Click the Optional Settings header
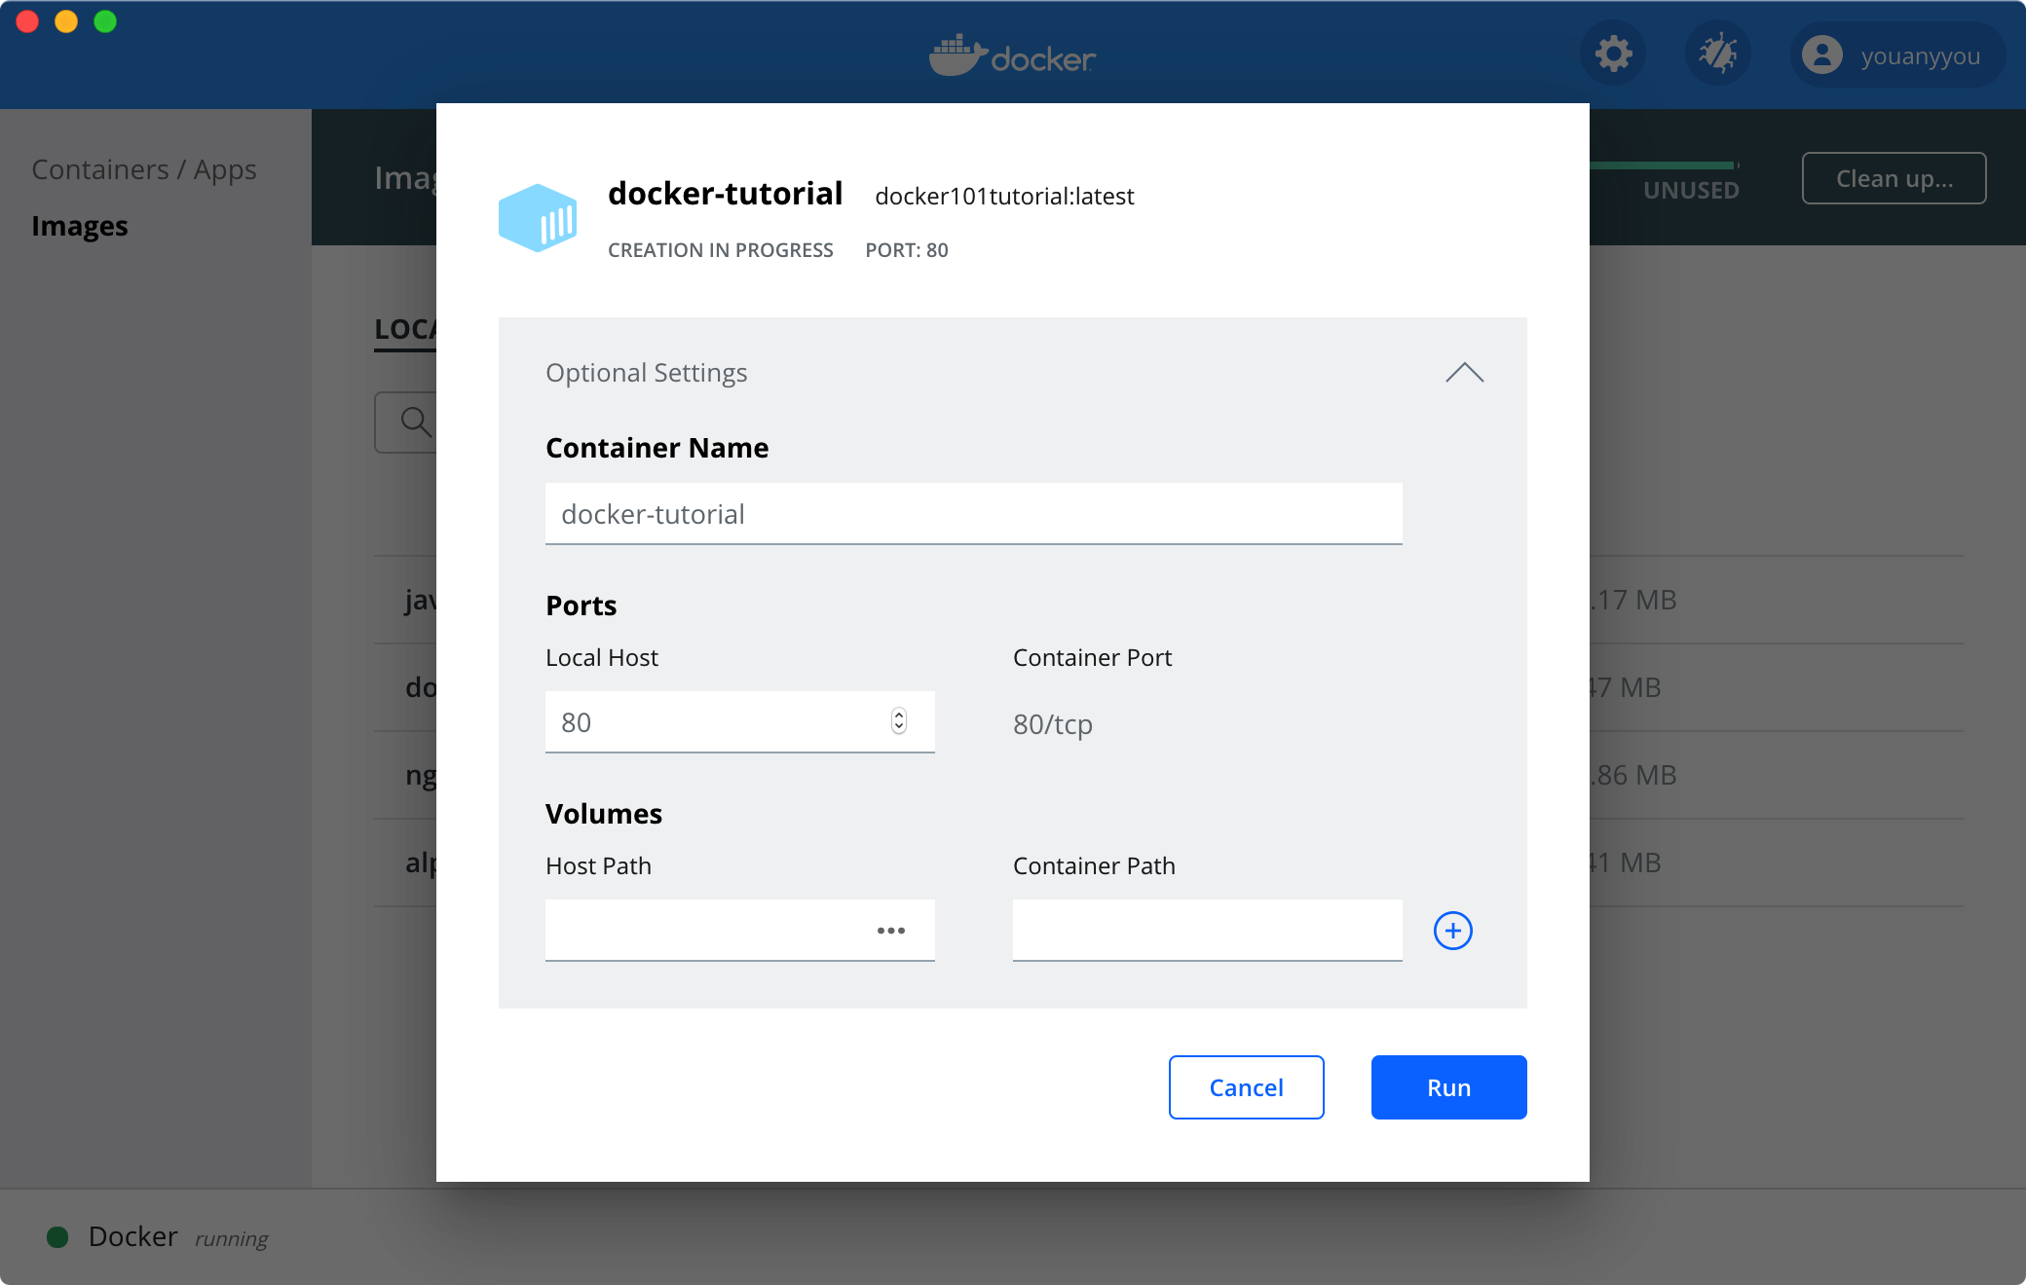 647,373
